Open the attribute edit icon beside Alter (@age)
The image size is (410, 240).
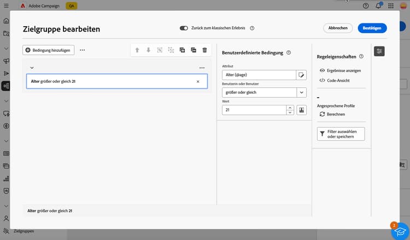pos(301,75)
